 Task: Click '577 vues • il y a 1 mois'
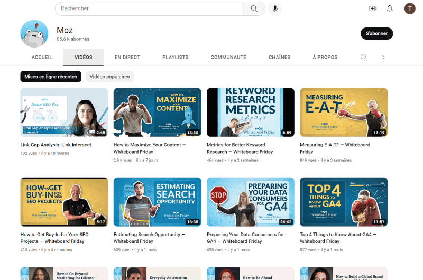321,250
